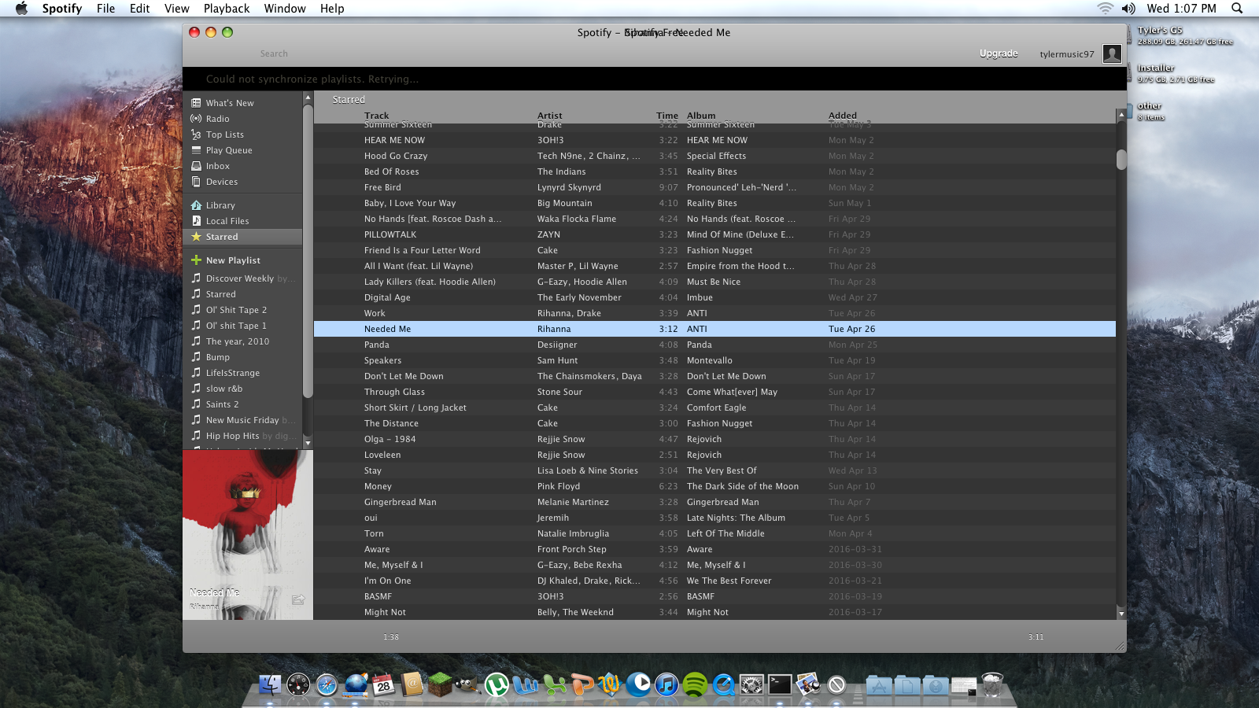The image size is (1259, 708).
Task: Open Spotlight search in the menu bar
Action: pos(1237,9)
